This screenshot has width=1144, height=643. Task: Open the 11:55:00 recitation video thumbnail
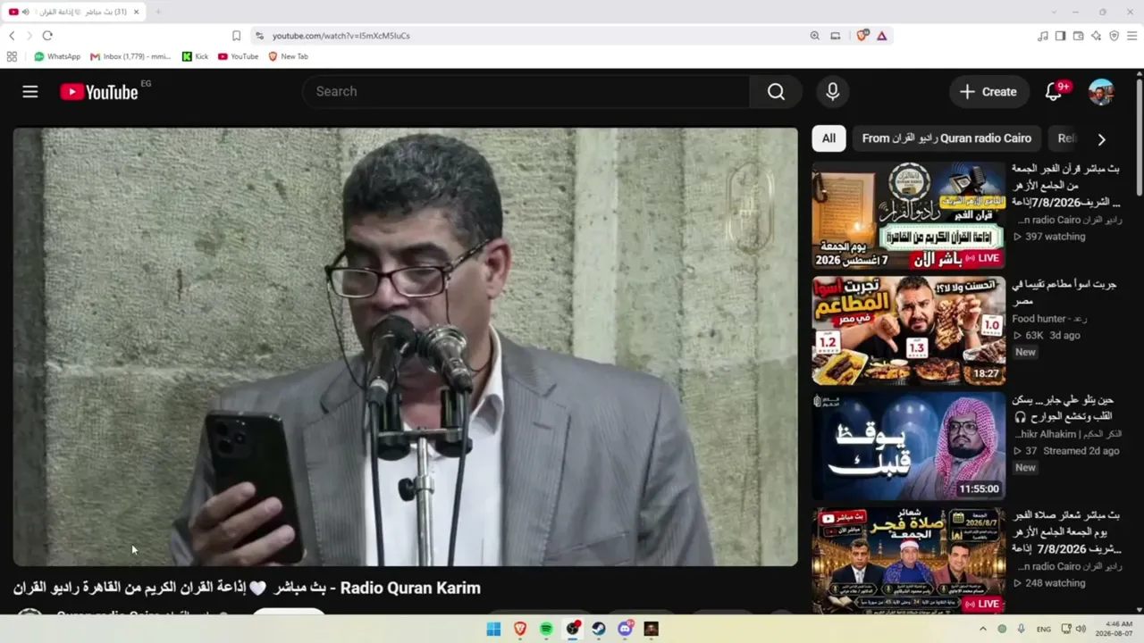908,446
